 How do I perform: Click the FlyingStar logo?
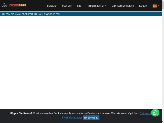point(14,5)
